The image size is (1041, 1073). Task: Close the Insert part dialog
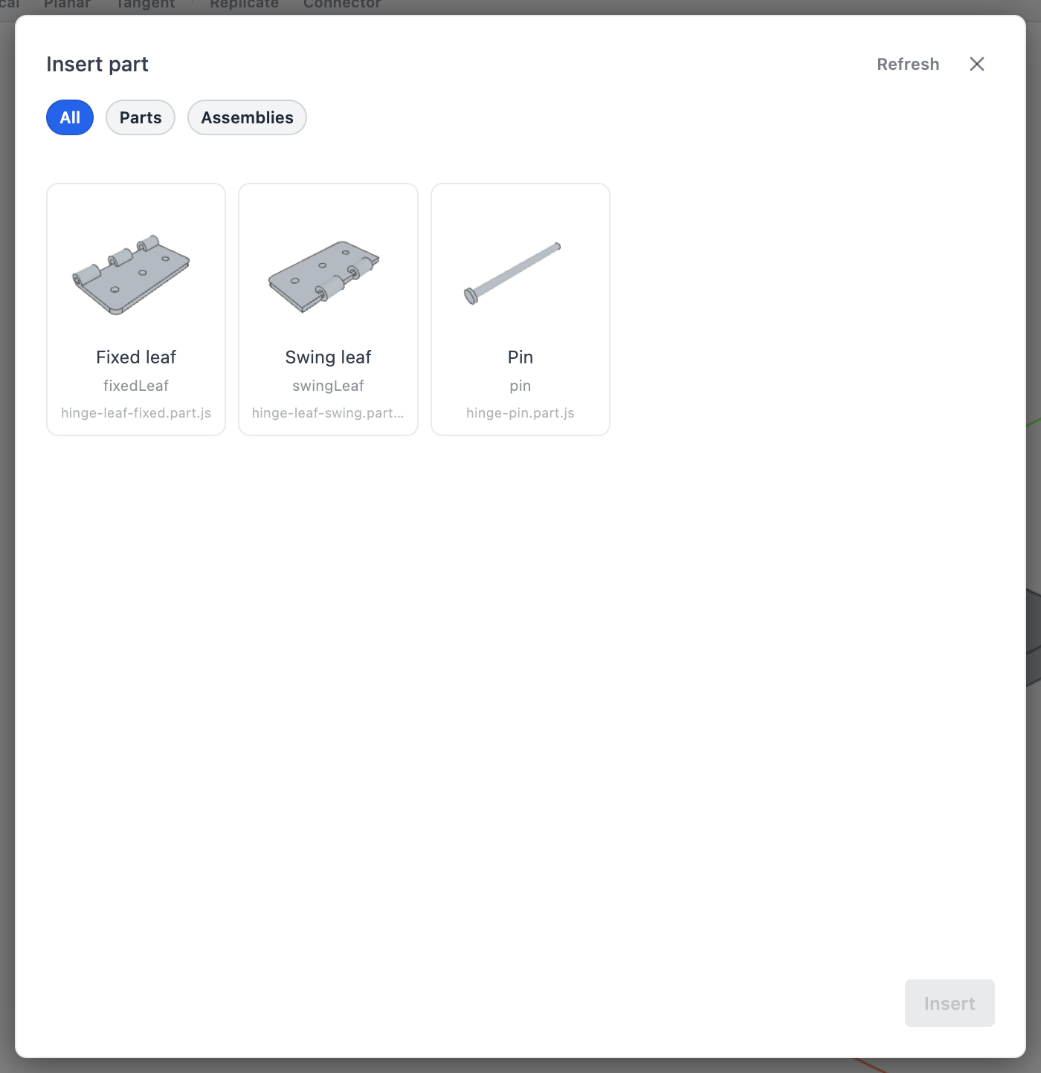coord(977,64)
